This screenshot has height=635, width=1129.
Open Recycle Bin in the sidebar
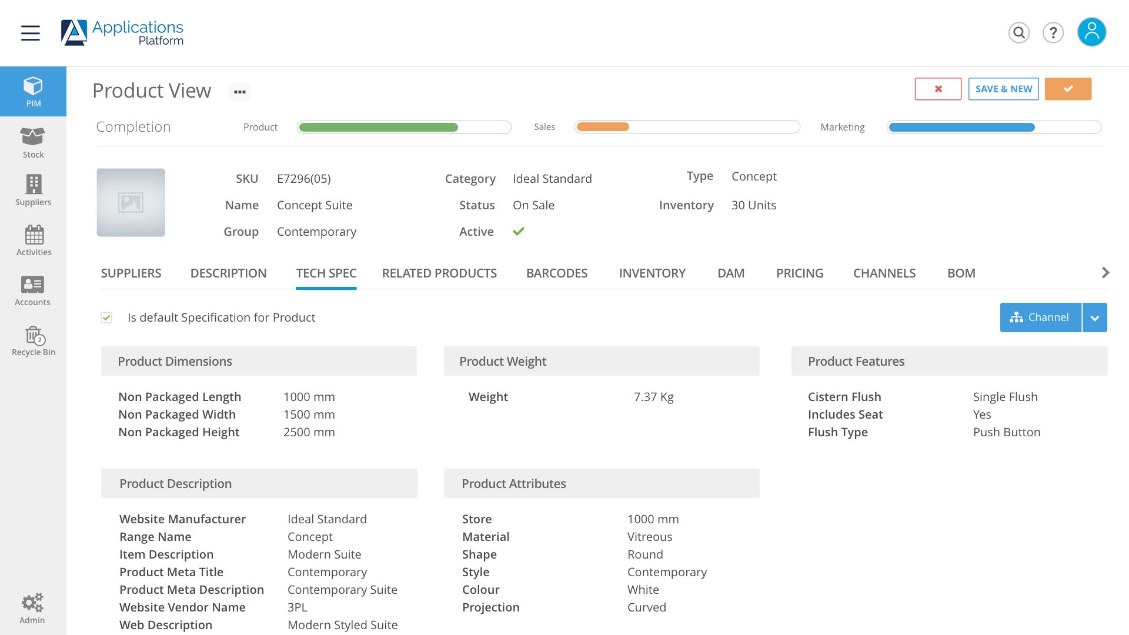[34, 341]
